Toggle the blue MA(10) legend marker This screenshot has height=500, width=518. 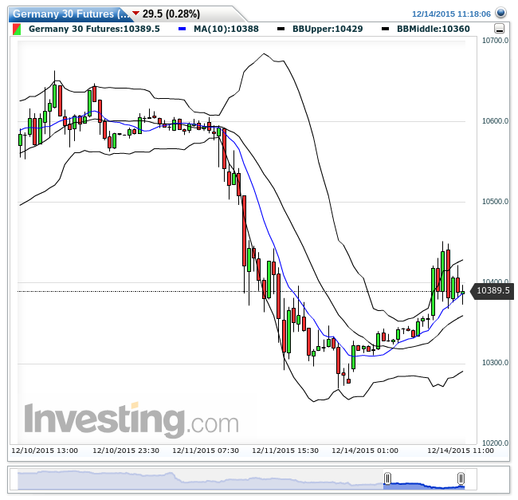pyautogui.click(x=182, y=29)
